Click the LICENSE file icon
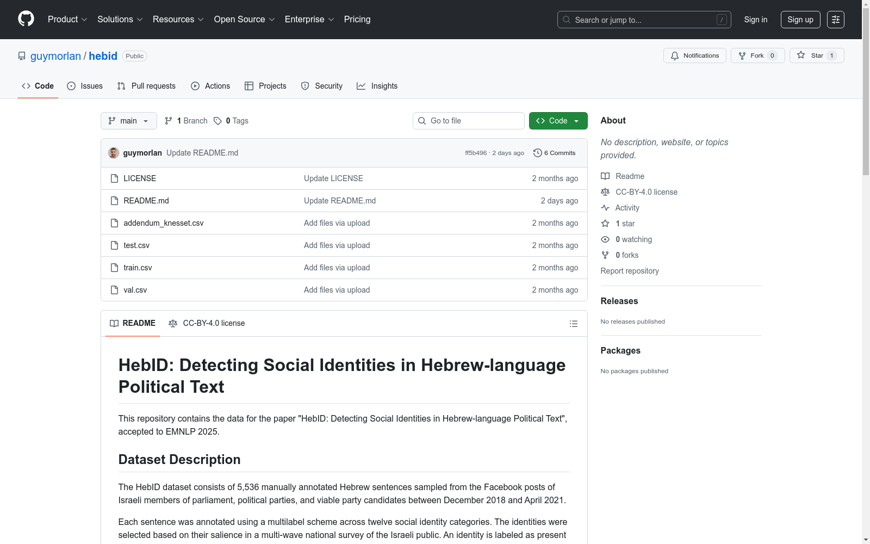870x544 pixels. point(114,178)
